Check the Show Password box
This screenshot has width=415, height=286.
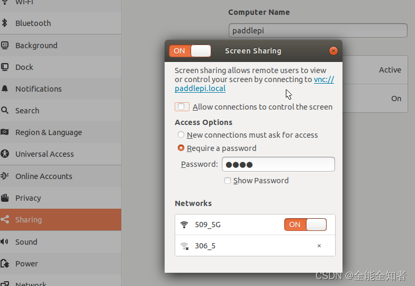(x=228, y=181)
